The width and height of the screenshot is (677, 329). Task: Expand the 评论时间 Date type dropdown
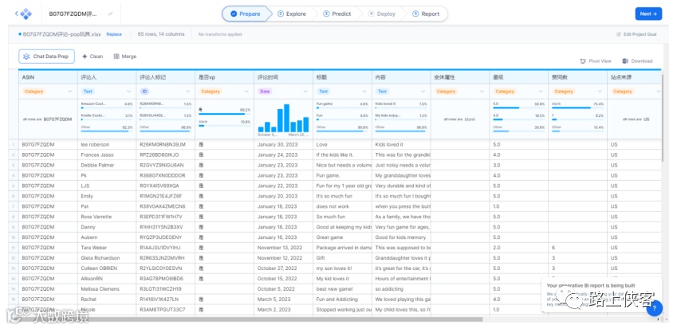pos(305,92)
